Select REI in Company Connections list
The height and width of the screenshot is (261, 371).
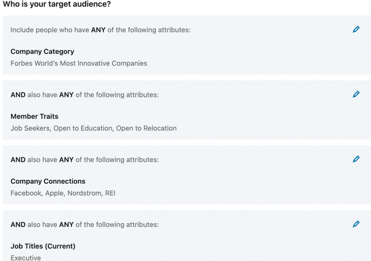[x=110, y=193]
